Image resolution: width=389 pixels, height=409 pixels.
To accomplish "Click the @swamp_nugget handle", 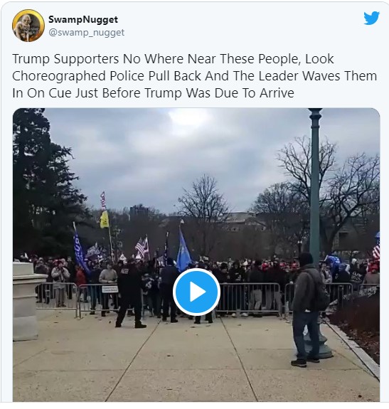I will (86, 33).
